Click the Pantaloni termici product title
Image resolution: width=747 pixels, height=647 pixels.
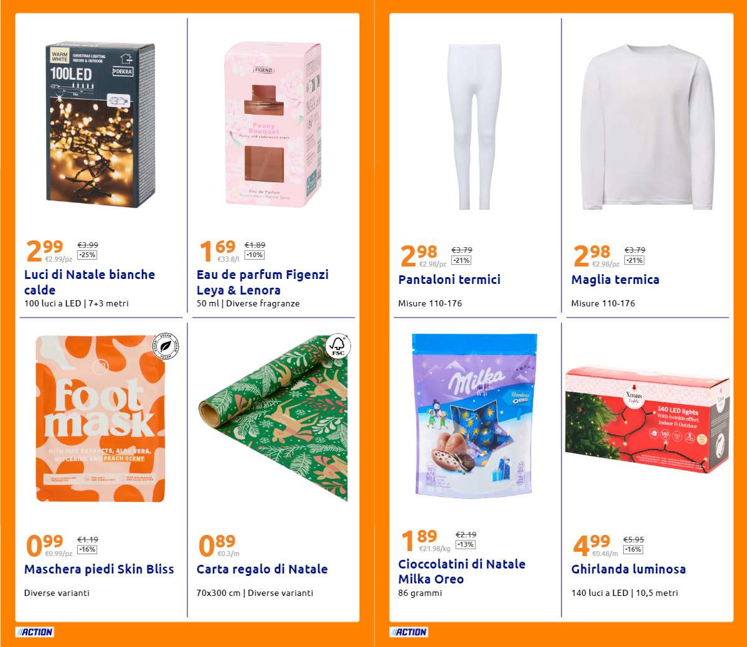click(449, 280)
